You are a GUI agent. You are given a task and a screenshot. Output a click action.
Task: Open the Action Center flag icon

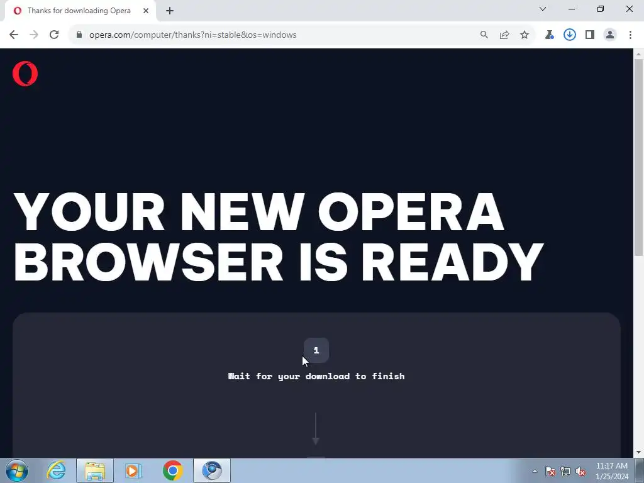click(550, 471)
